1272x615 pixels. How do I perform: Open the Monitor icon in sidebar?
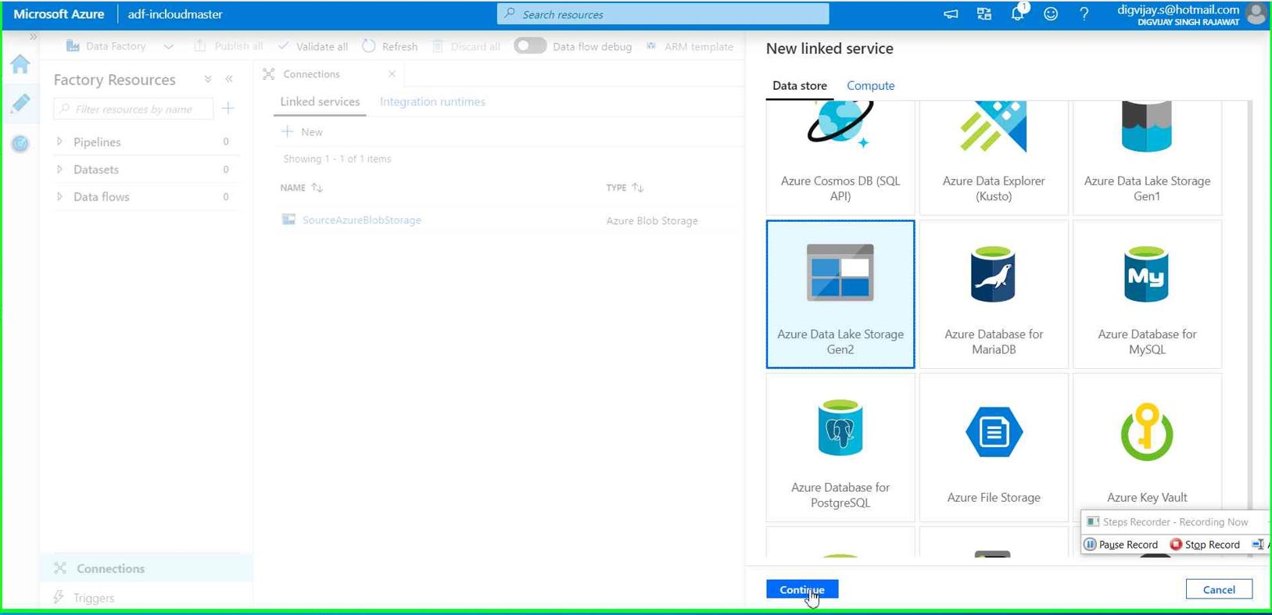tap(20, 144)
